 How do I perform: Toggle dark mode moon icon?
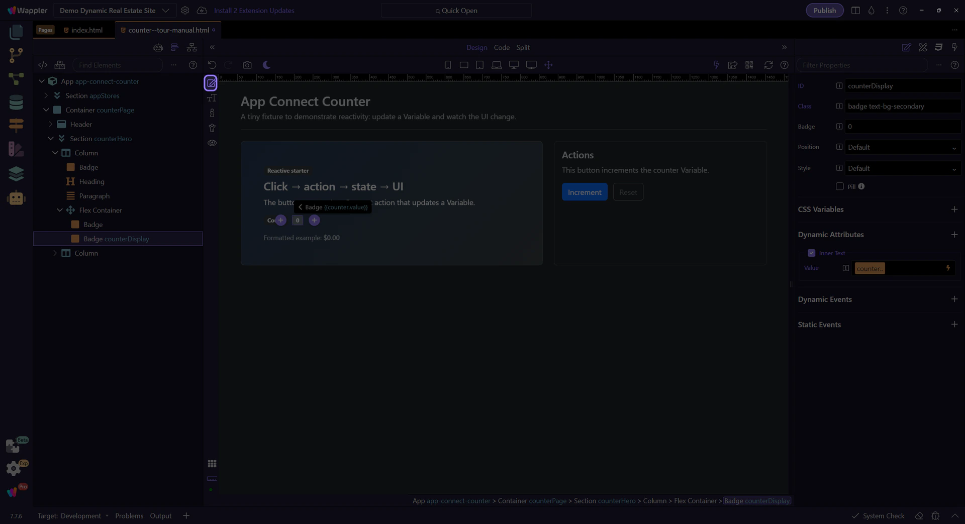[266, 65]
